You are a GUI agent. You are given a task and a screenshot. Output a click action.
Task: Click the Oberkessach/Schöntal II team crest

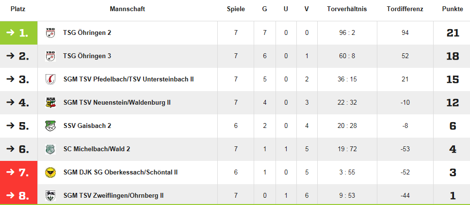50,172
